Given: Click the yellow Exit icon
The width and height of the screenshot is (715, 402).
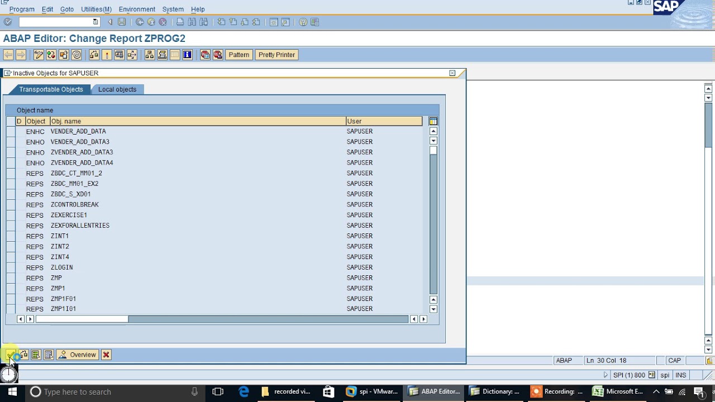Looking at the screenshot, I should (x=151, y=22).
